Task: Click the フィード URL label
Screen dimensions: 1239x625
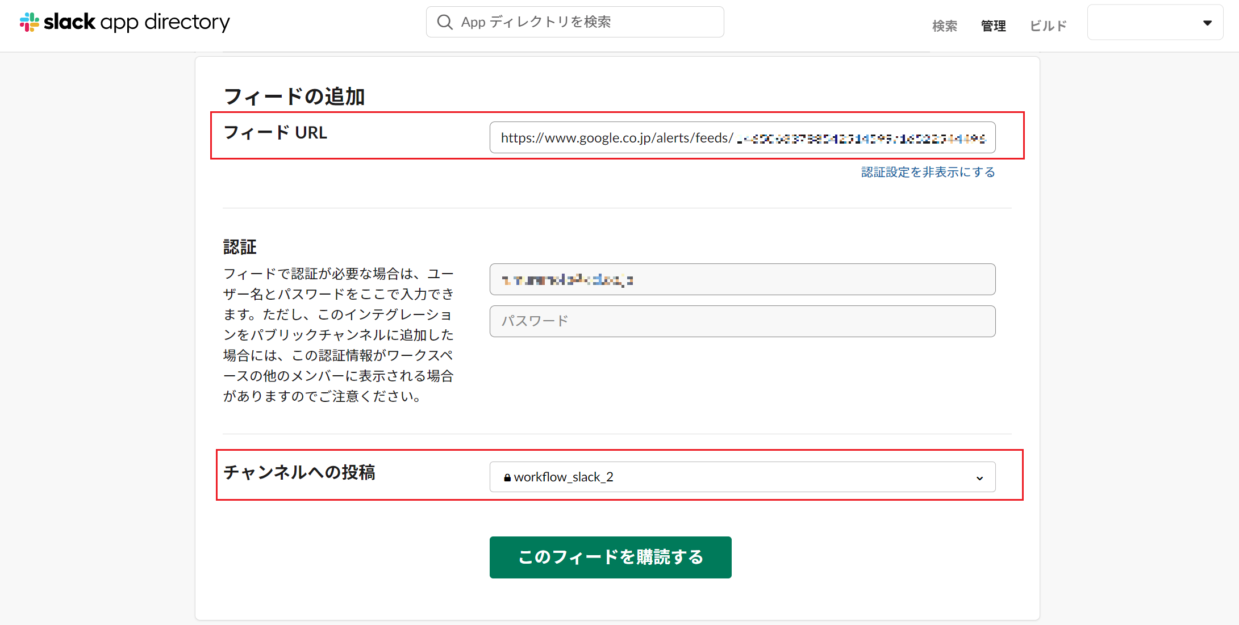Action: tap(276, 132)
